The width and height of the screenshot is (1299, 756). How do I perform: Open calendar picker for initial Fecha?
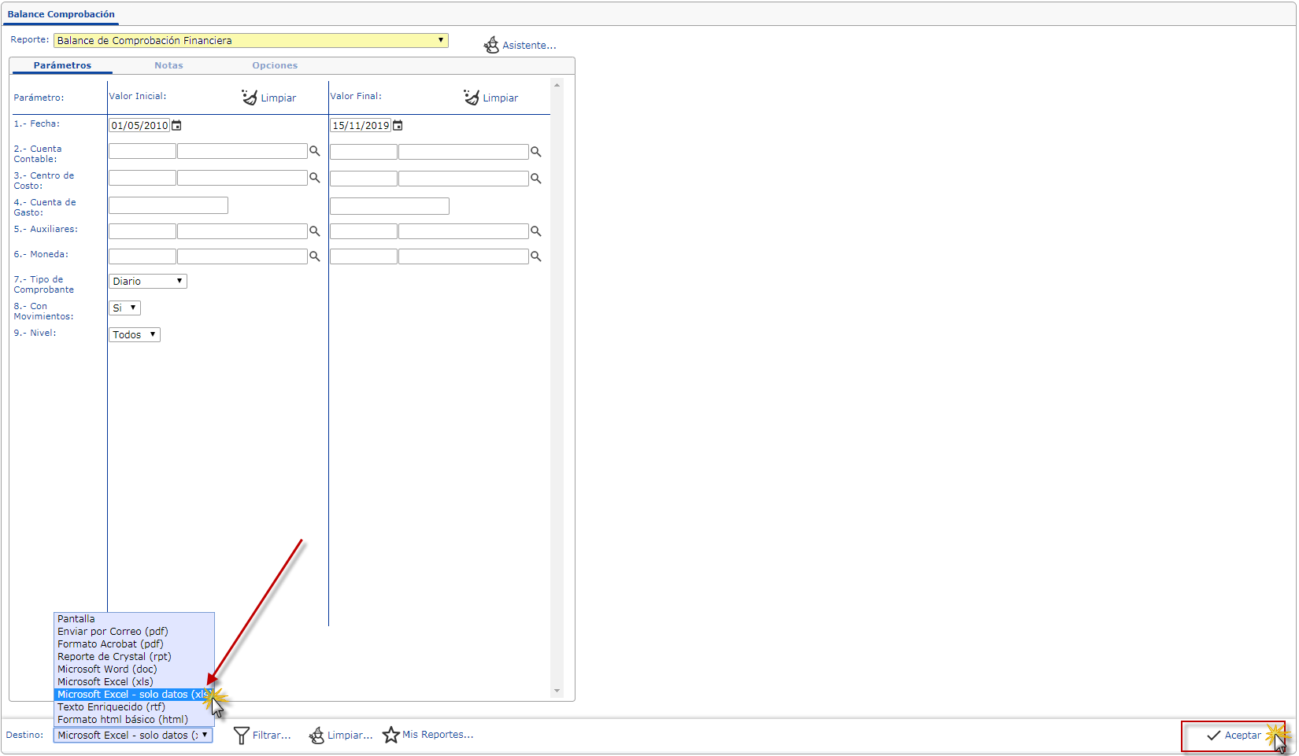177,125
